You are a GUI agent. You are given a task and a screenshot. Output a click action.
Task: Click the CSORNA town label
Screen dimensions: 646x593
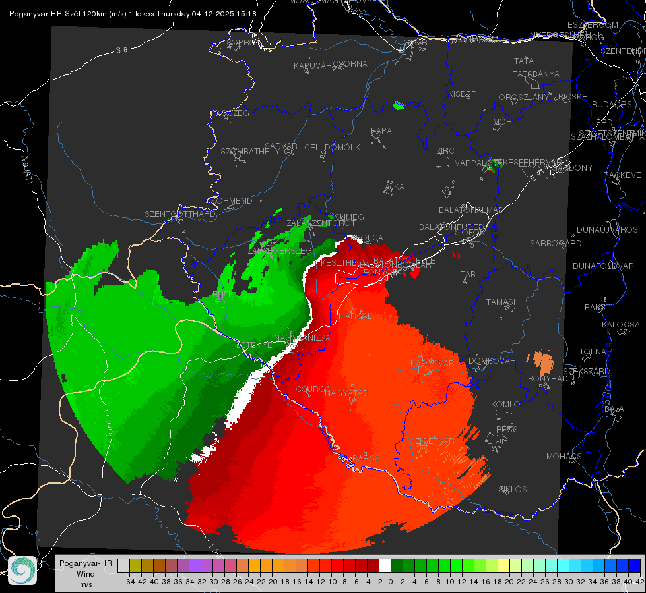(350, 64)
